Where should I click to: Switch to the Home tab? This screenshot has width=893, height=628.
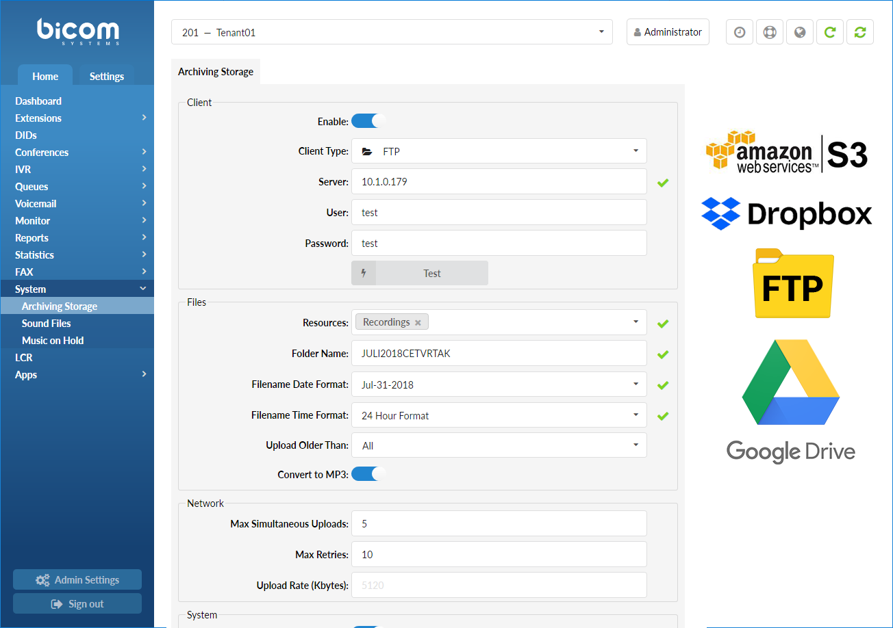[45, 76]
